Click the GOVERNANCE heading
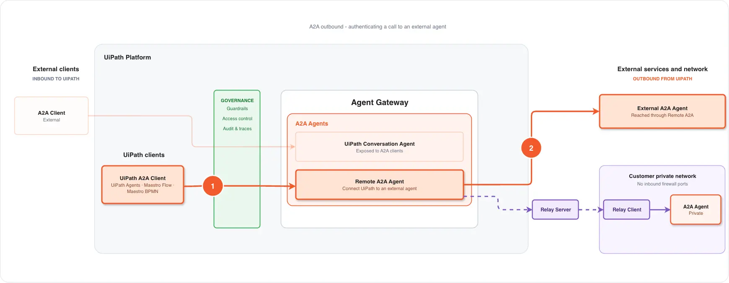This screenshot has height=283, width=729. [237, 100]
